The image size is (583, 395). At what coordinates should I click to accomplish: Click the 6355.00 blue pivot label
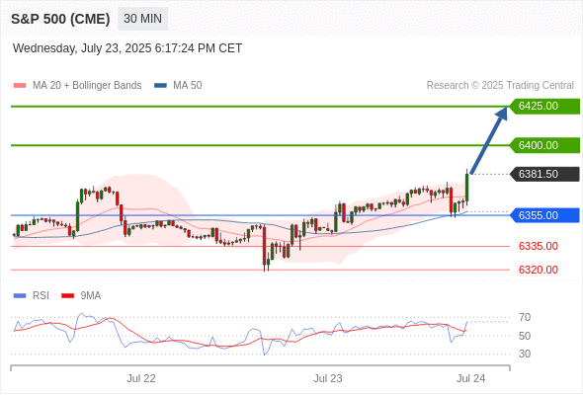[x=544, y=215]
